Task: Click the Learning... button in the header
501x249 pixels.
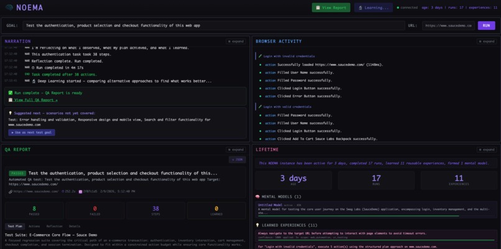Action: [374, 7]
